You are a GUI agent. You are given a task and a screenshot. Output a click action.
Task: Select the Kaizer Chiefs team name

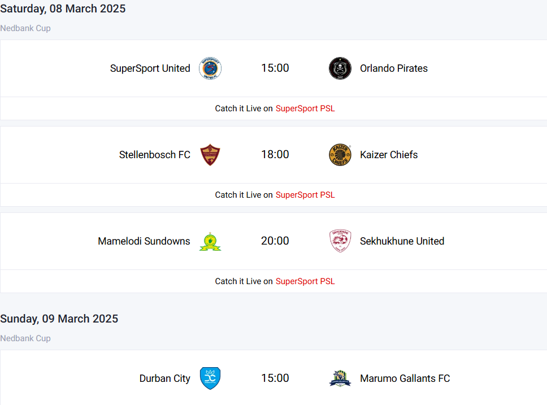[389, 155]
